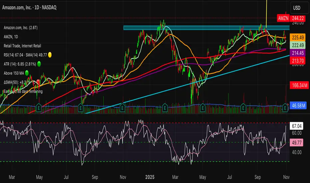Click the red dot beside ΔSMA(50)

(38, 82)
